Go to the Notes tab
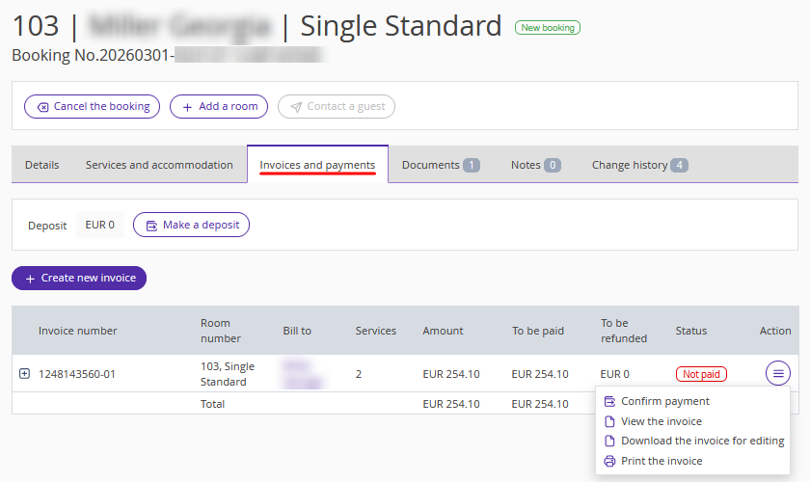 [535, 165]
